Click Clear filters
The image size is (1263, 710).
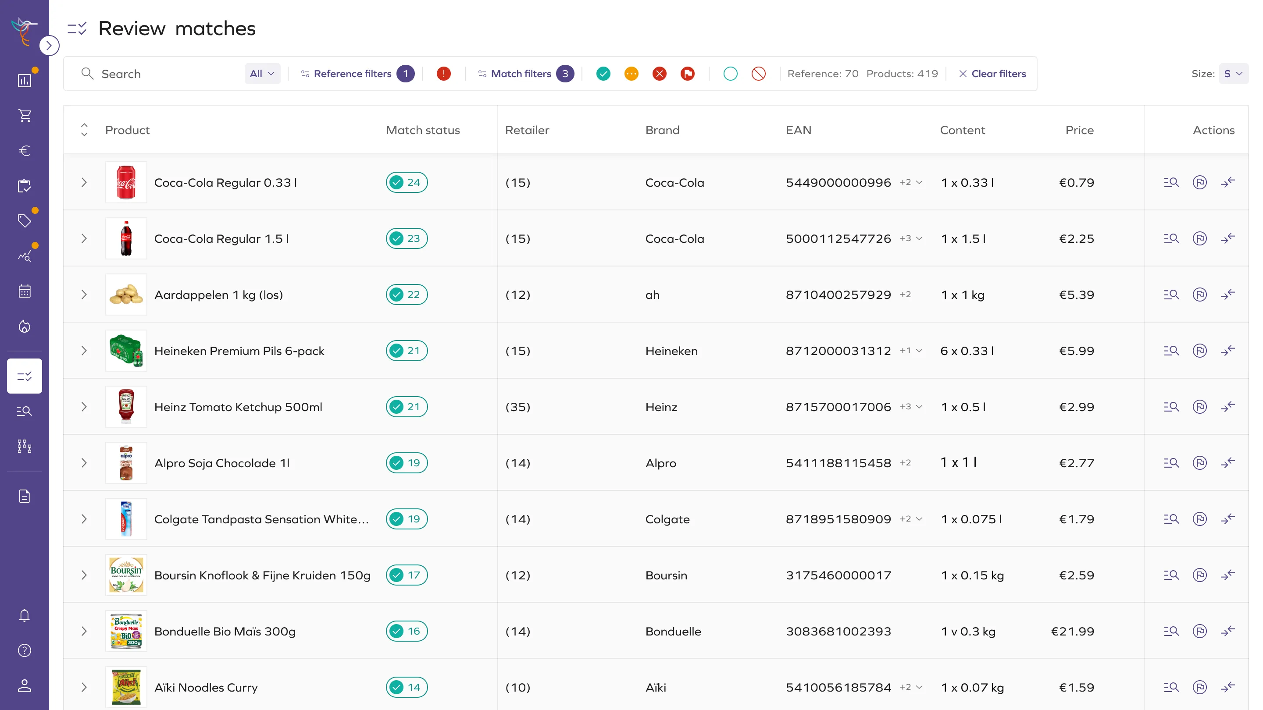click(x=992, y=74)
